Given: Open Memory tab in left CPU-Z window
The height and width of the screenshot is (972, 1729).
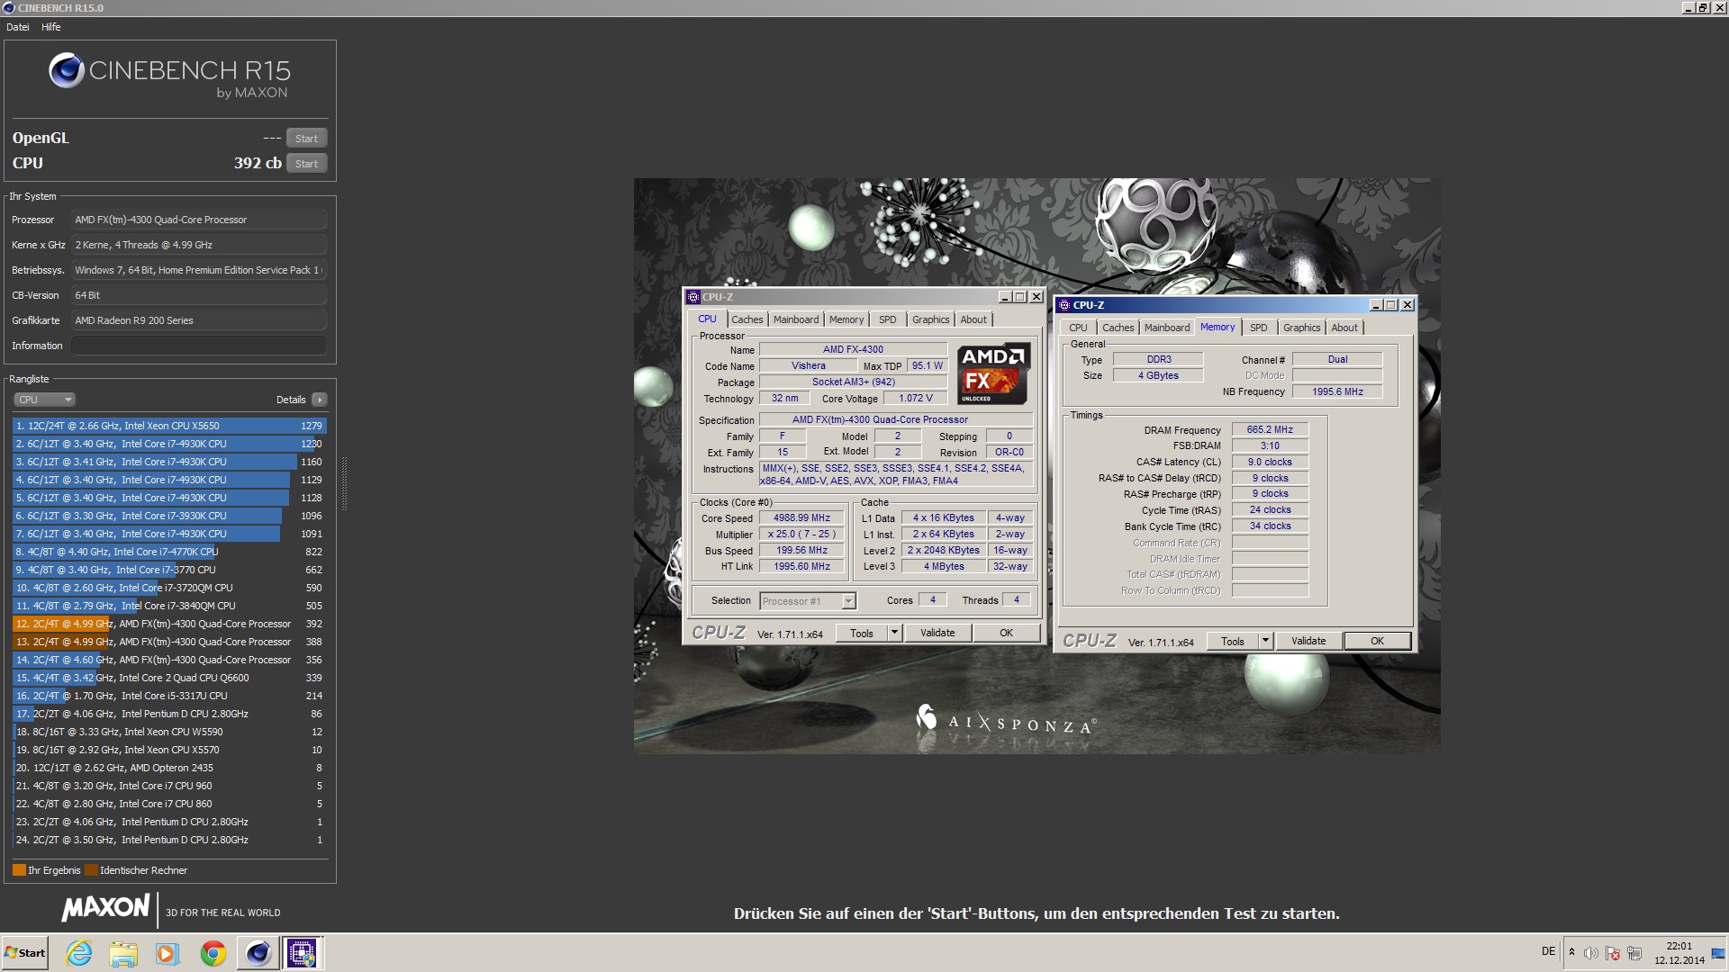Looking at the screenshot, I should (846, 319).
